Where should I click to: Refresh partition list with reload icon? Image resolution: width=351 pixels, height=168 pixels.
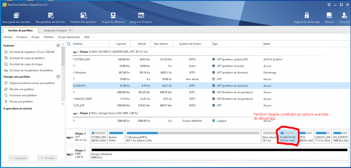click(69, 44)
